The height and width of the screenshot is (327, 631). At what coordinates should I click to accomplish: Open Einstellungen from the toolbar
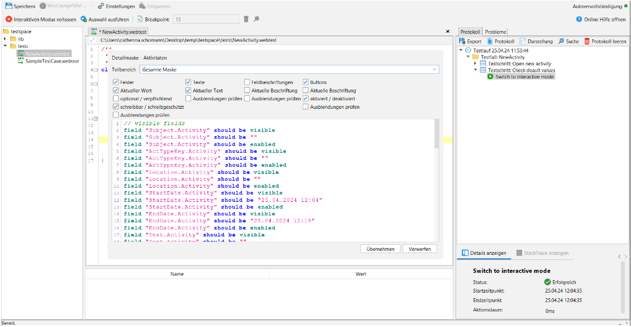[x=116, y=6]
